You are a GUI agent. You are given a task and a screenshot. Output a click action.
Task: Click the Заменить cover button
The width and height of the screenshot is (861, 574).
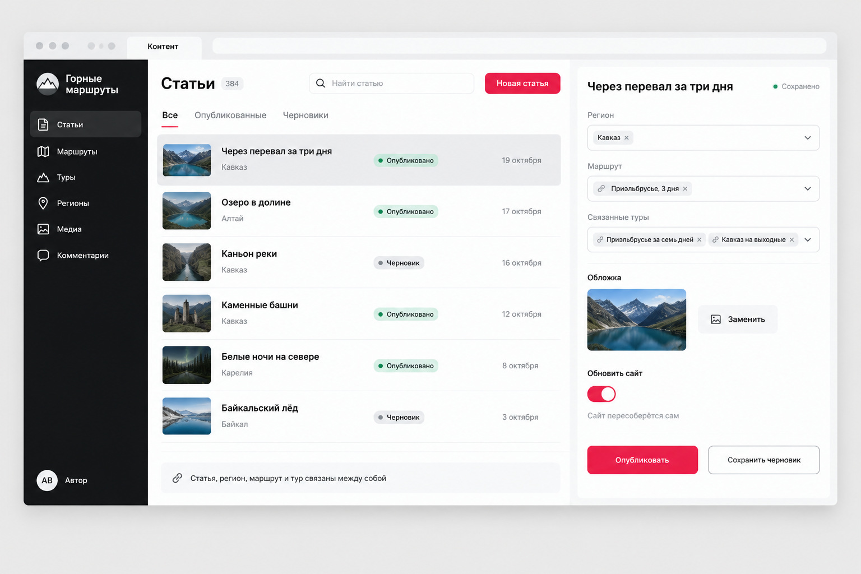coord(738,320)
